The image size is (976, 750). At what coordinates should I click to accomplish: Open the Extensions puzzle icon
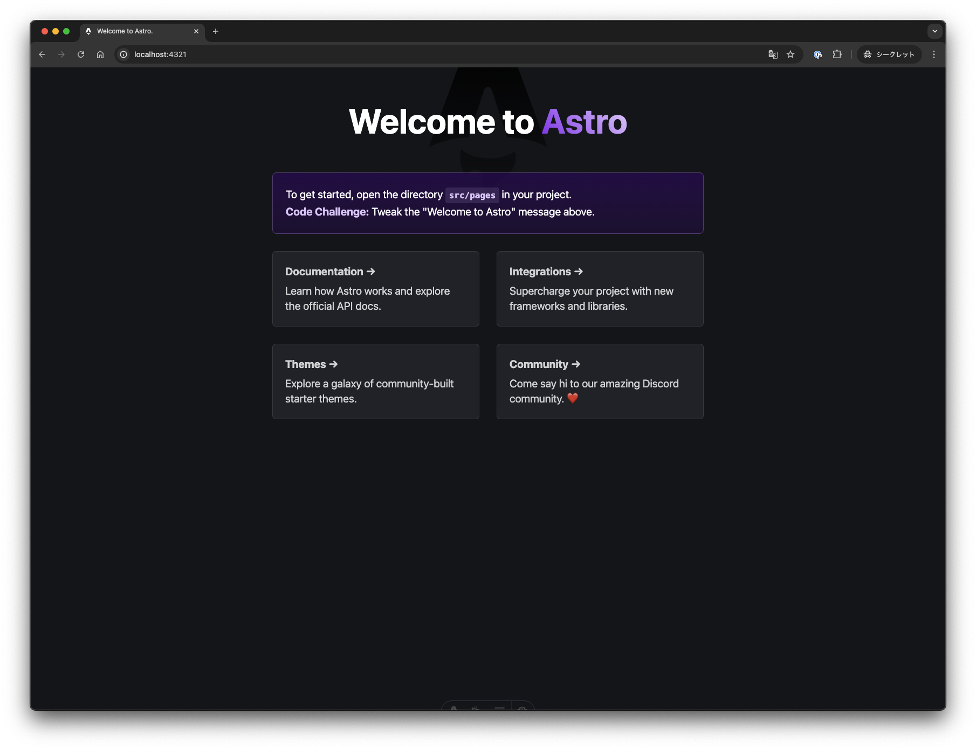coord(837,54)
